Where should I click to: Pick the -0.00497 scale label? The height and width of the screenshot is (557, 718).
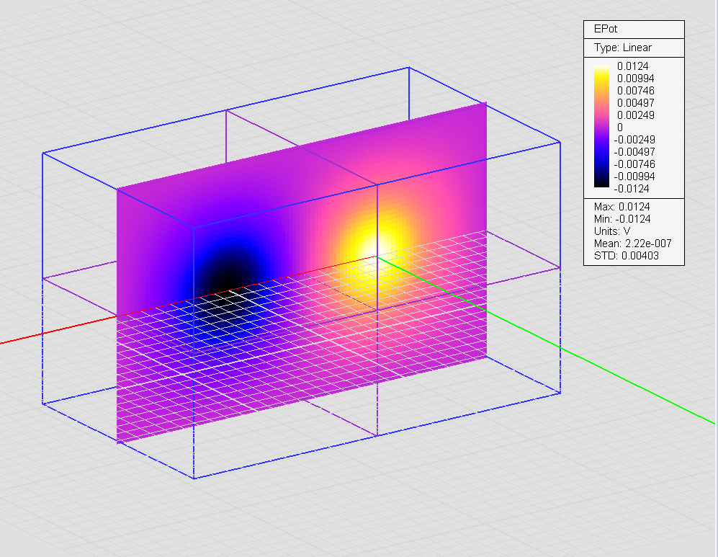point(634,152)
